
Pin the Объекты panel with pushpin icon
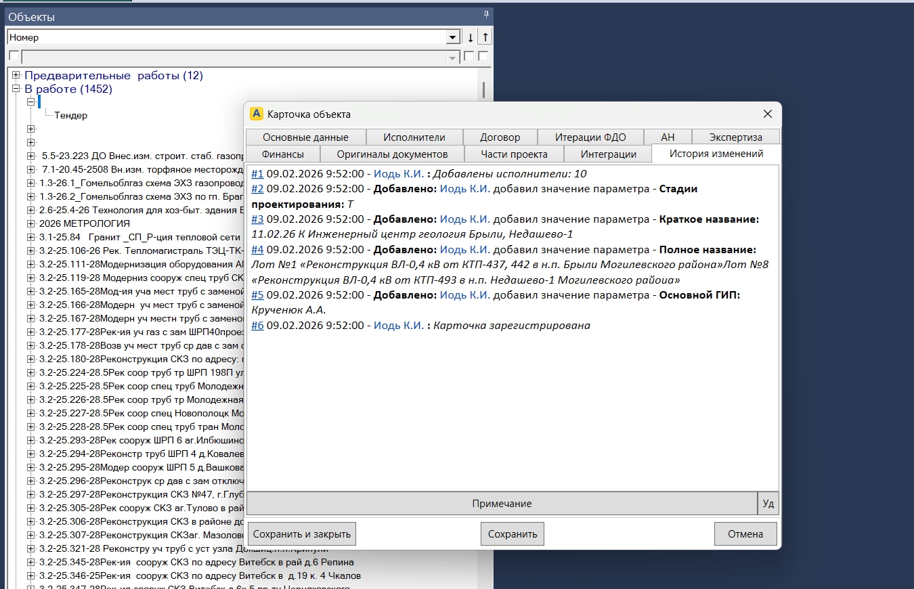(485, 14)
